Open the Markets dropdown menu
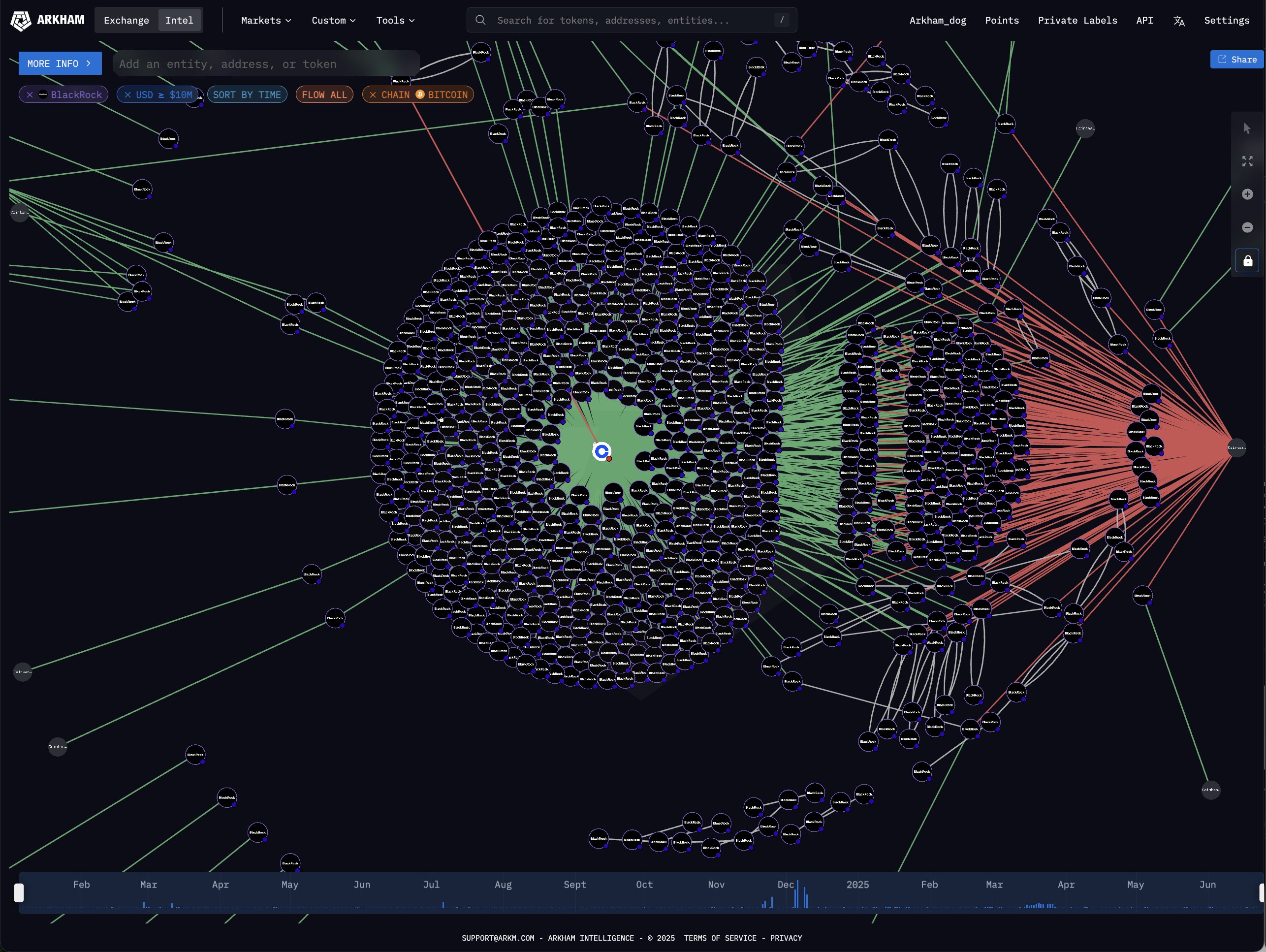This screenshot has height=952, width=1266. tap(266, 21)
